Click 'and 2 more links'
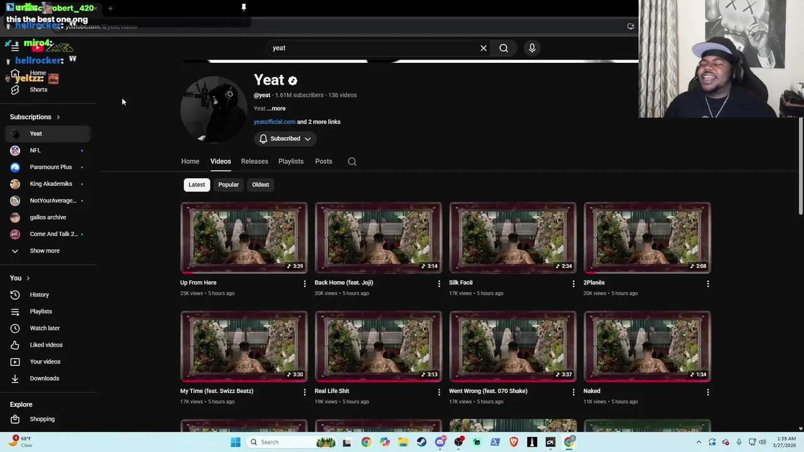The image size is (804, 452). (x=318, y=122)
